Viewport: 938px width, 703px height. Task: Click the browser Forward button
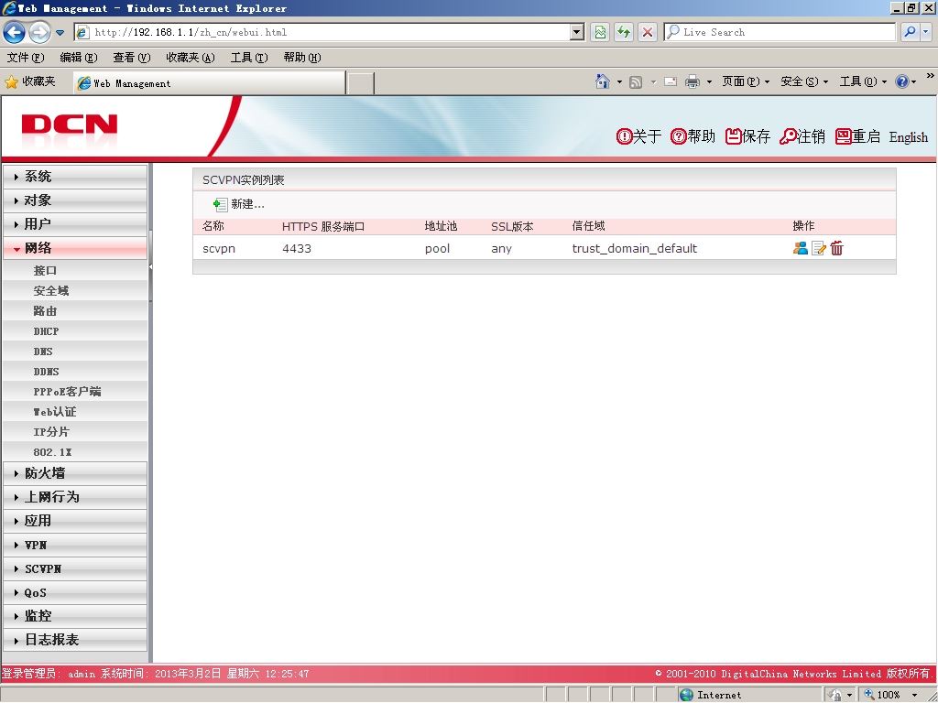pos(39,32)
